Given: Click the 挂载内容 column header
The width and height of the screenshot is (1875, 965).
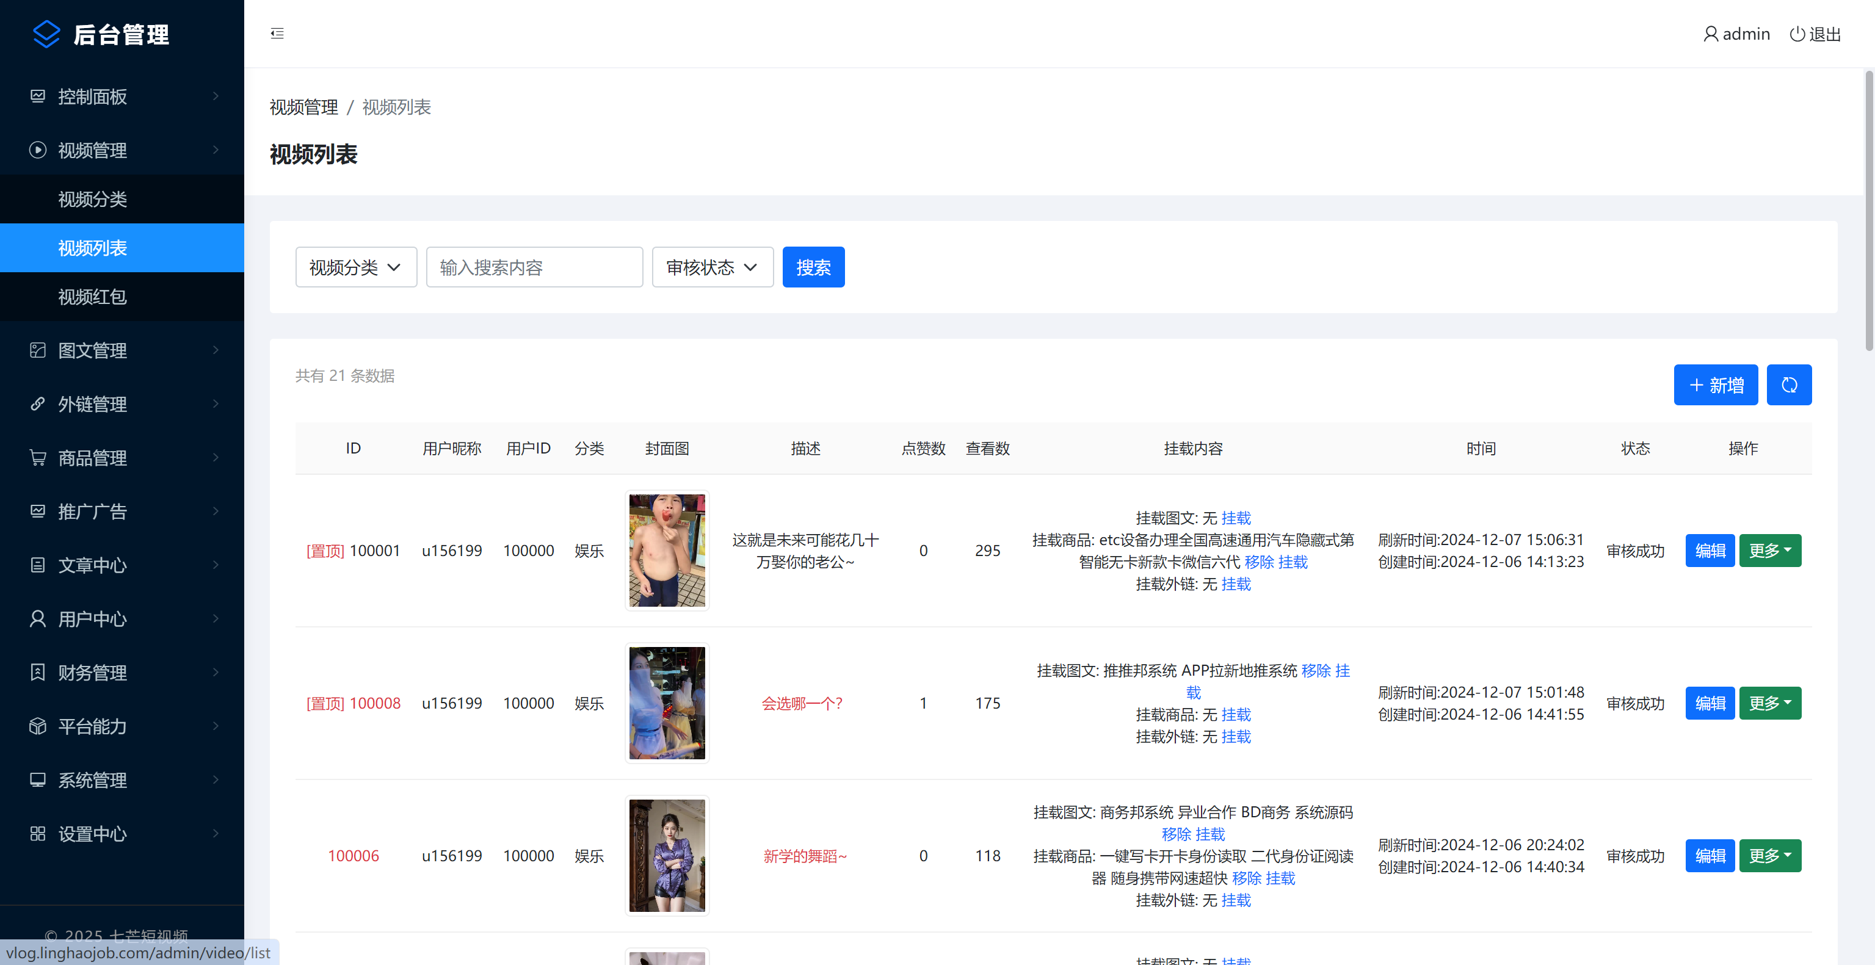Looking at the screenshot, I should [x=1193, y=448].
